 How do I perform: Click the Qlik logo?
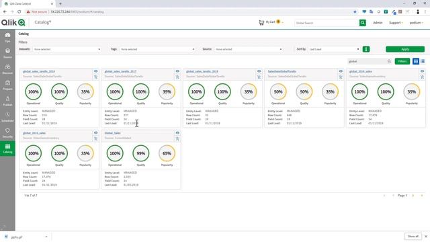point(13,22)
